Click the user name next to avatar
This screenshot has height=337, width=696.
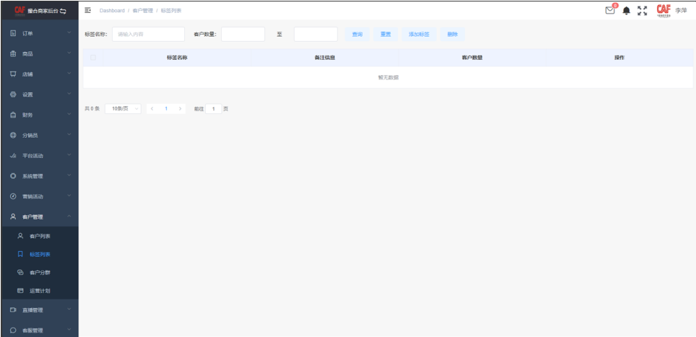tap(681, 11)
